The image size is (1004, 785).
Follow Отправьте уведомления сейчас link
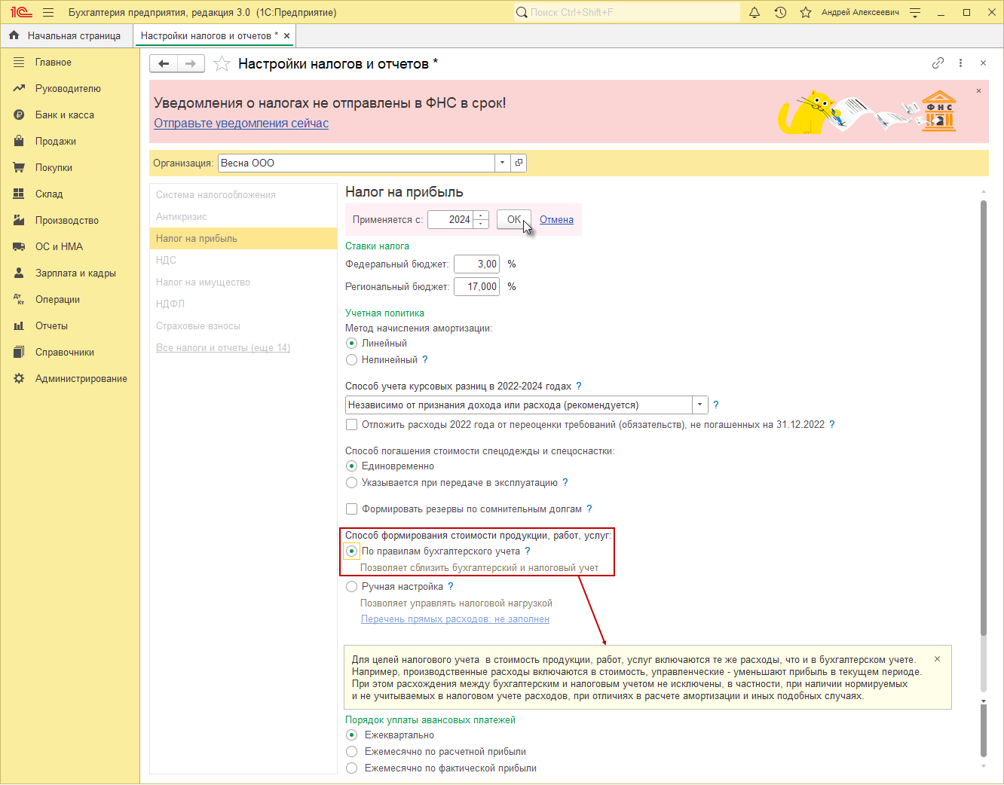(241, 123)
